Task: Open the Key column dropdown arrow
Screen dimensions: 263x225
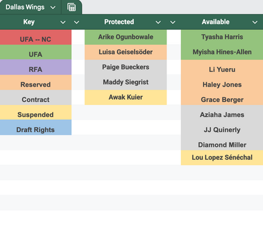Action: coord(63,22)
